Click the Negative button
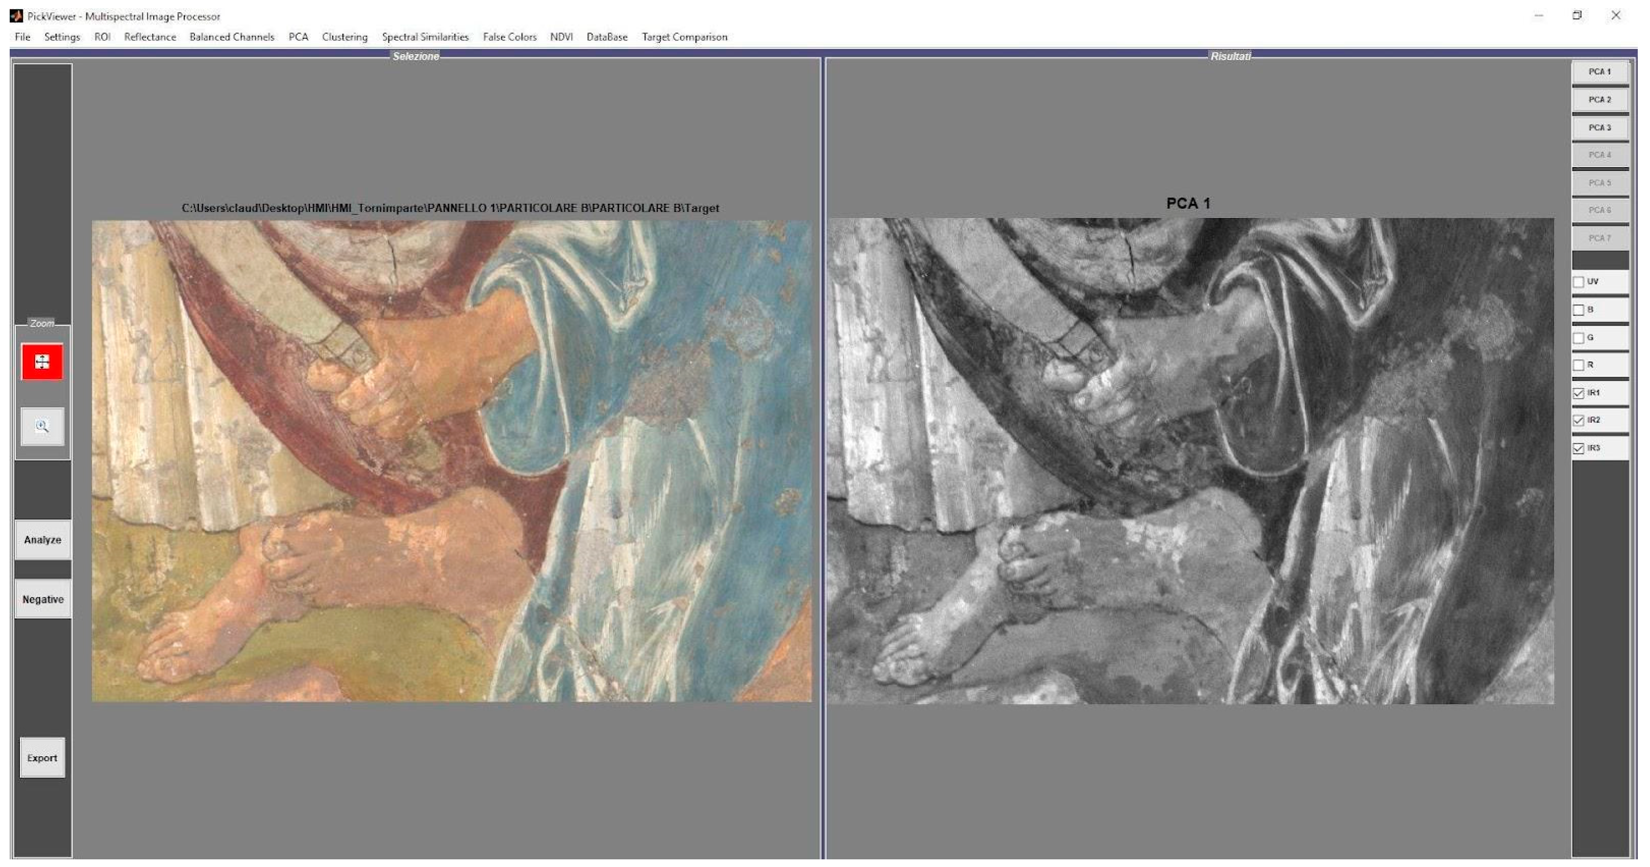The height and width of the screenshot is (867, 1650). tap(43, 600)
